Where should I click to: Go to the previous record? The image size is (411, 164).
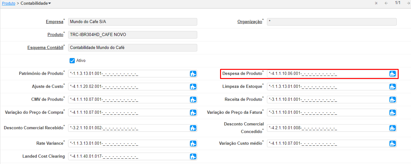pyautogui.click(x=386, y=3)
